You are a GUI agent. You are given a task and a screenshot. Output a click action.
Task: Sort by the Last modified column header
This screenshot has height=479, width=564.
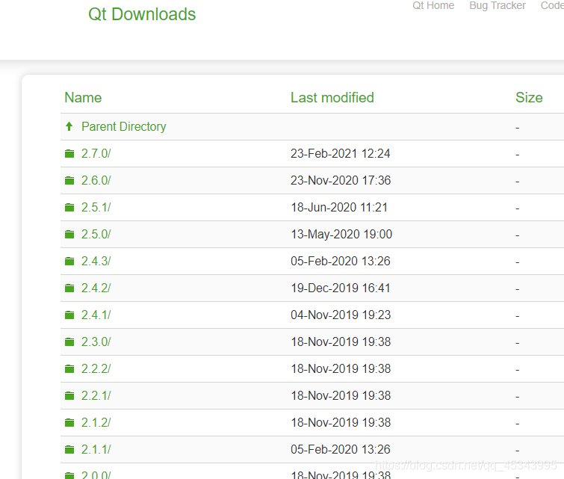click(332, 98)
